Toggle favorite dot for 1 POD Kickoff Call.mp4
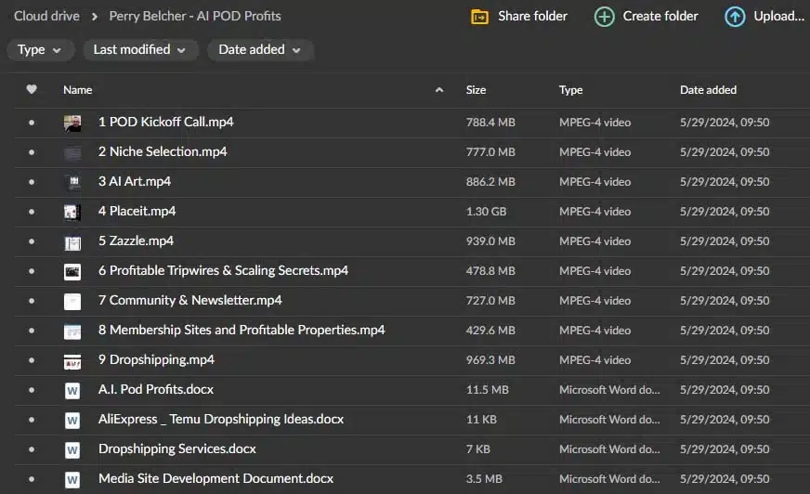 pos(32,123)
